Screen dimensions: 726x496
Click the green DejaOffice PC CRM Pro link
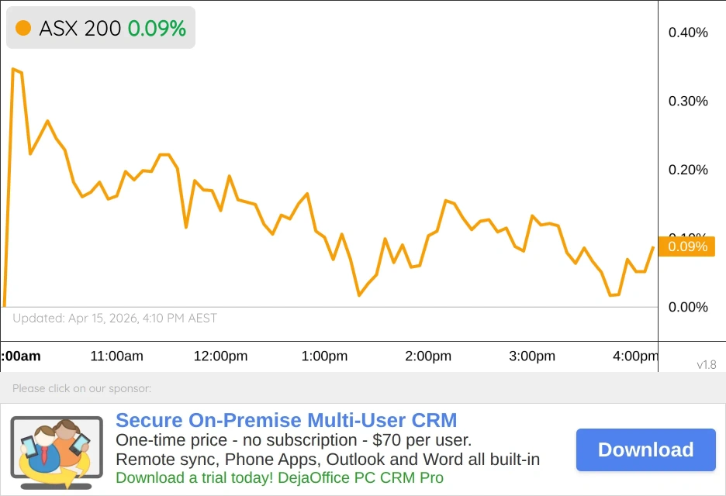(279, 477)
